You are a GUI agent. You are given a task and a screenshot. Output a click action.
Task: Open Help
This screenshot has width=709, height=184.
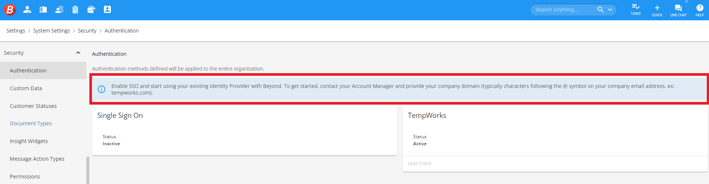pyautogui.click(x=700, y=10)
